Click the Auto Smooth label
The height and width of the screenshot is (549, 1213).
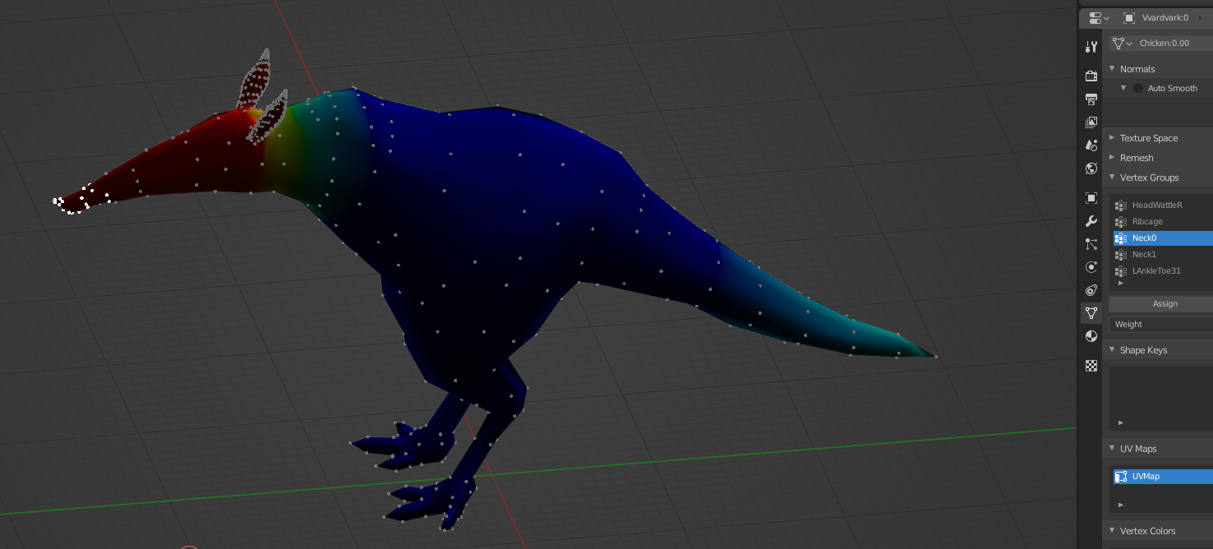1173,88
